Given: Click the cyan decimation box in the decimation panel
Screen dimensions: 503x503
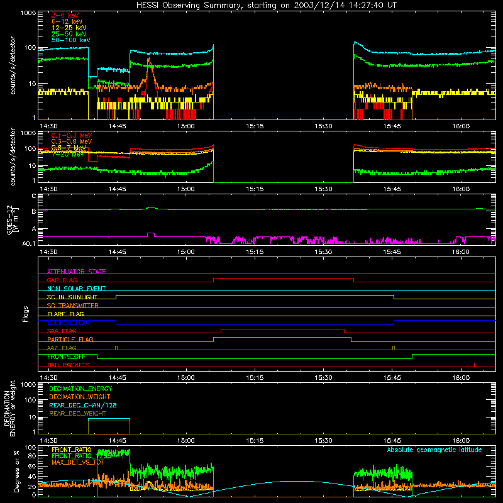Looking at the screenshot, I should [109, 419].
